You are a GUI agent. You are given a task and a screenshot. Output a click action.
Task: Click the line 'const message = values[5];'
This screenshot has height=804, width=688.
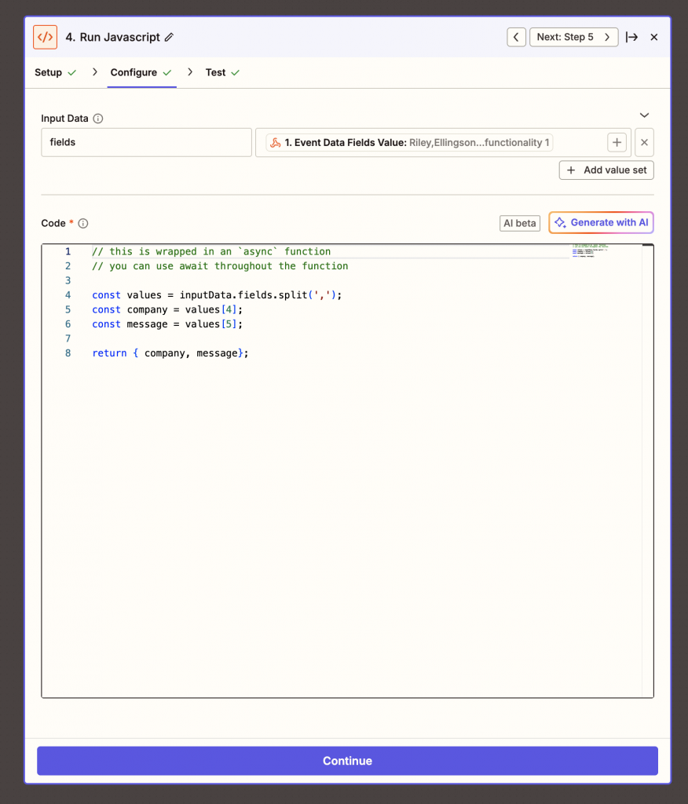tap(167, 324)
